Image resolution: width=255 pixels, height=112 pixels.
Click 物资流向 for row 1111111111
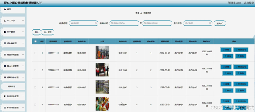pyautogui.click(x=241, y=50)
